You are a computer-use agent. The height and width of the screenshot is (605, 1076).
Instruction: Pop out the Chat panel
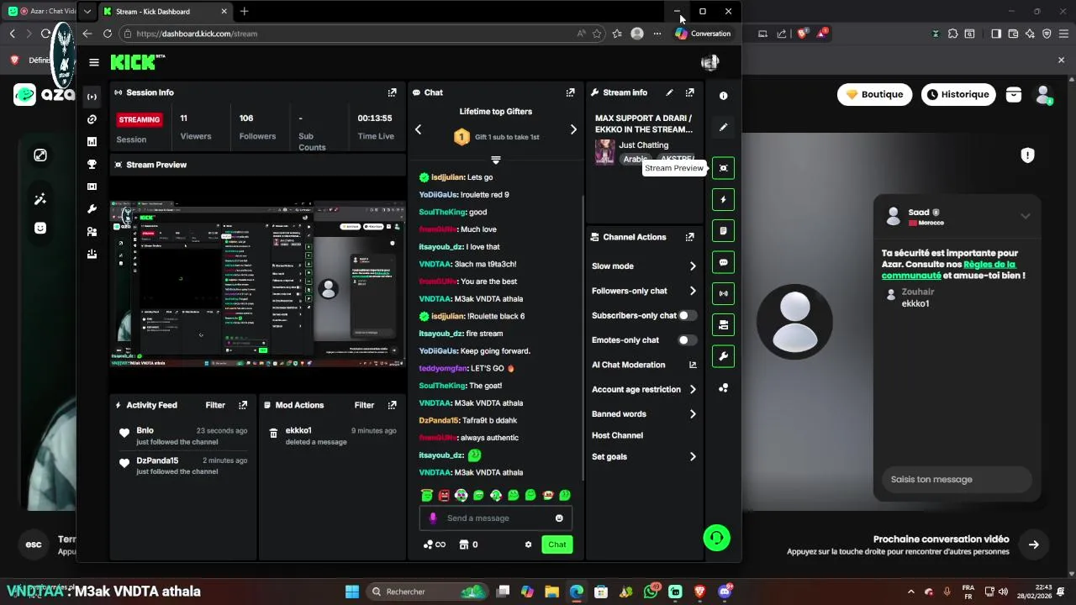[571, 92]
